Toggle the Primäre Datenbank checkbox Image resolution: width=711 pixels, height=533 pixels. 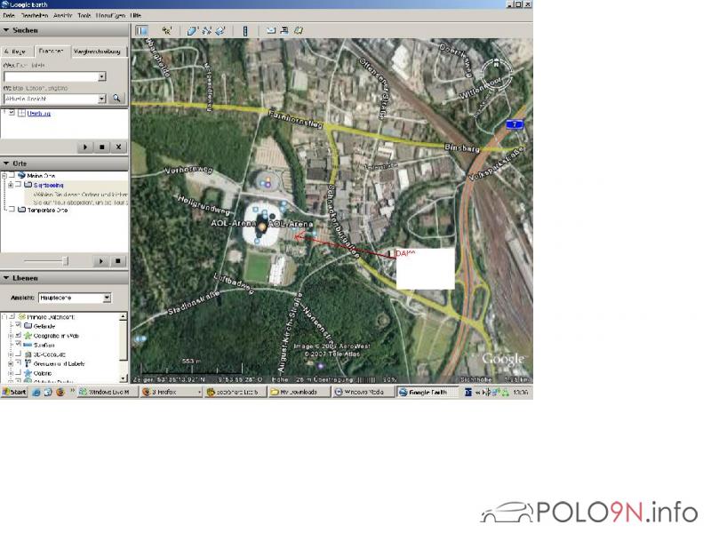tap(12, 316)
